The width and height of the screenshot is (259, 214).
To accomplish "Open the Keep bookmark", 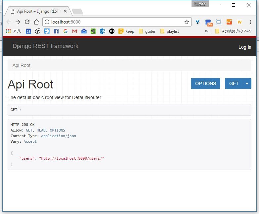I will pos(126,31).
